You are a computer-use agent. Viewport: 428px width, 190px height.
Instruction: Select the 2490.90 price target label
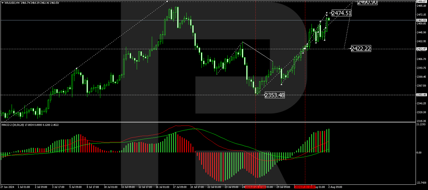pyautogui.click(x=367, y=2)
